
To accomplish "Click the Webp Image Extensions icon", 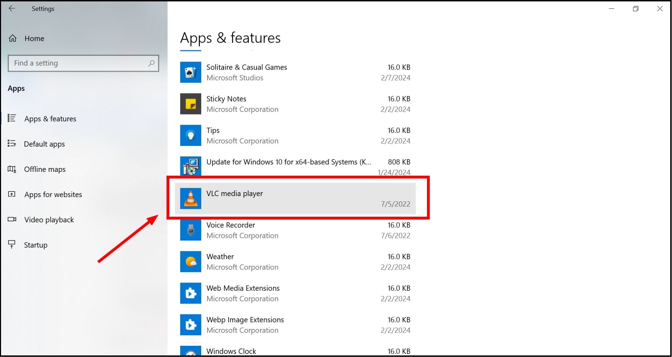I will [x=190, y=324].
